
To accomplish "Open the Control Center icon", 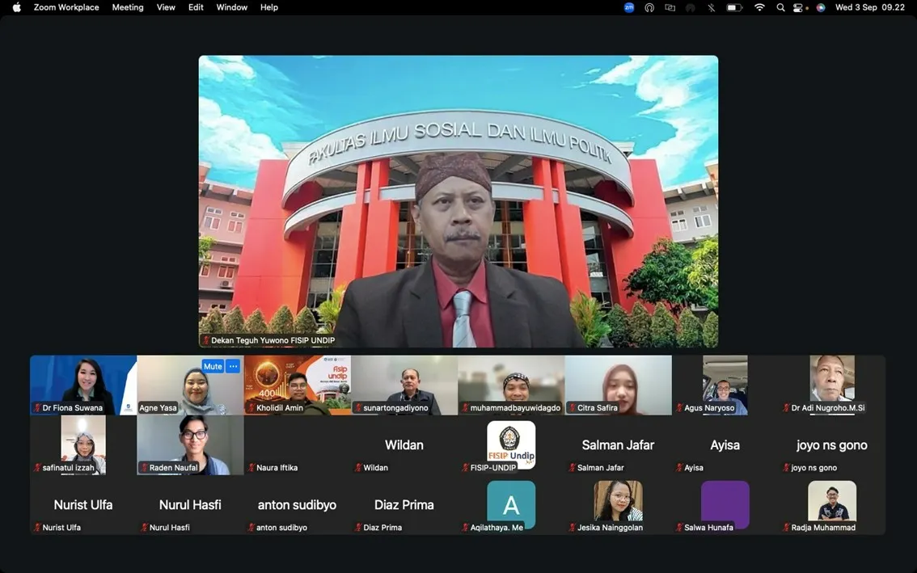I will (800, 7).
